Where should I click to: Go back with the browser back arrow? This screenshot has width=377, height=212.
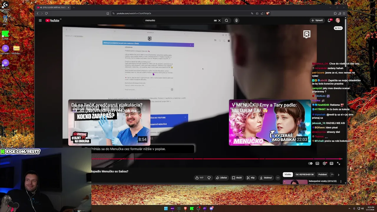coord(37,13)
